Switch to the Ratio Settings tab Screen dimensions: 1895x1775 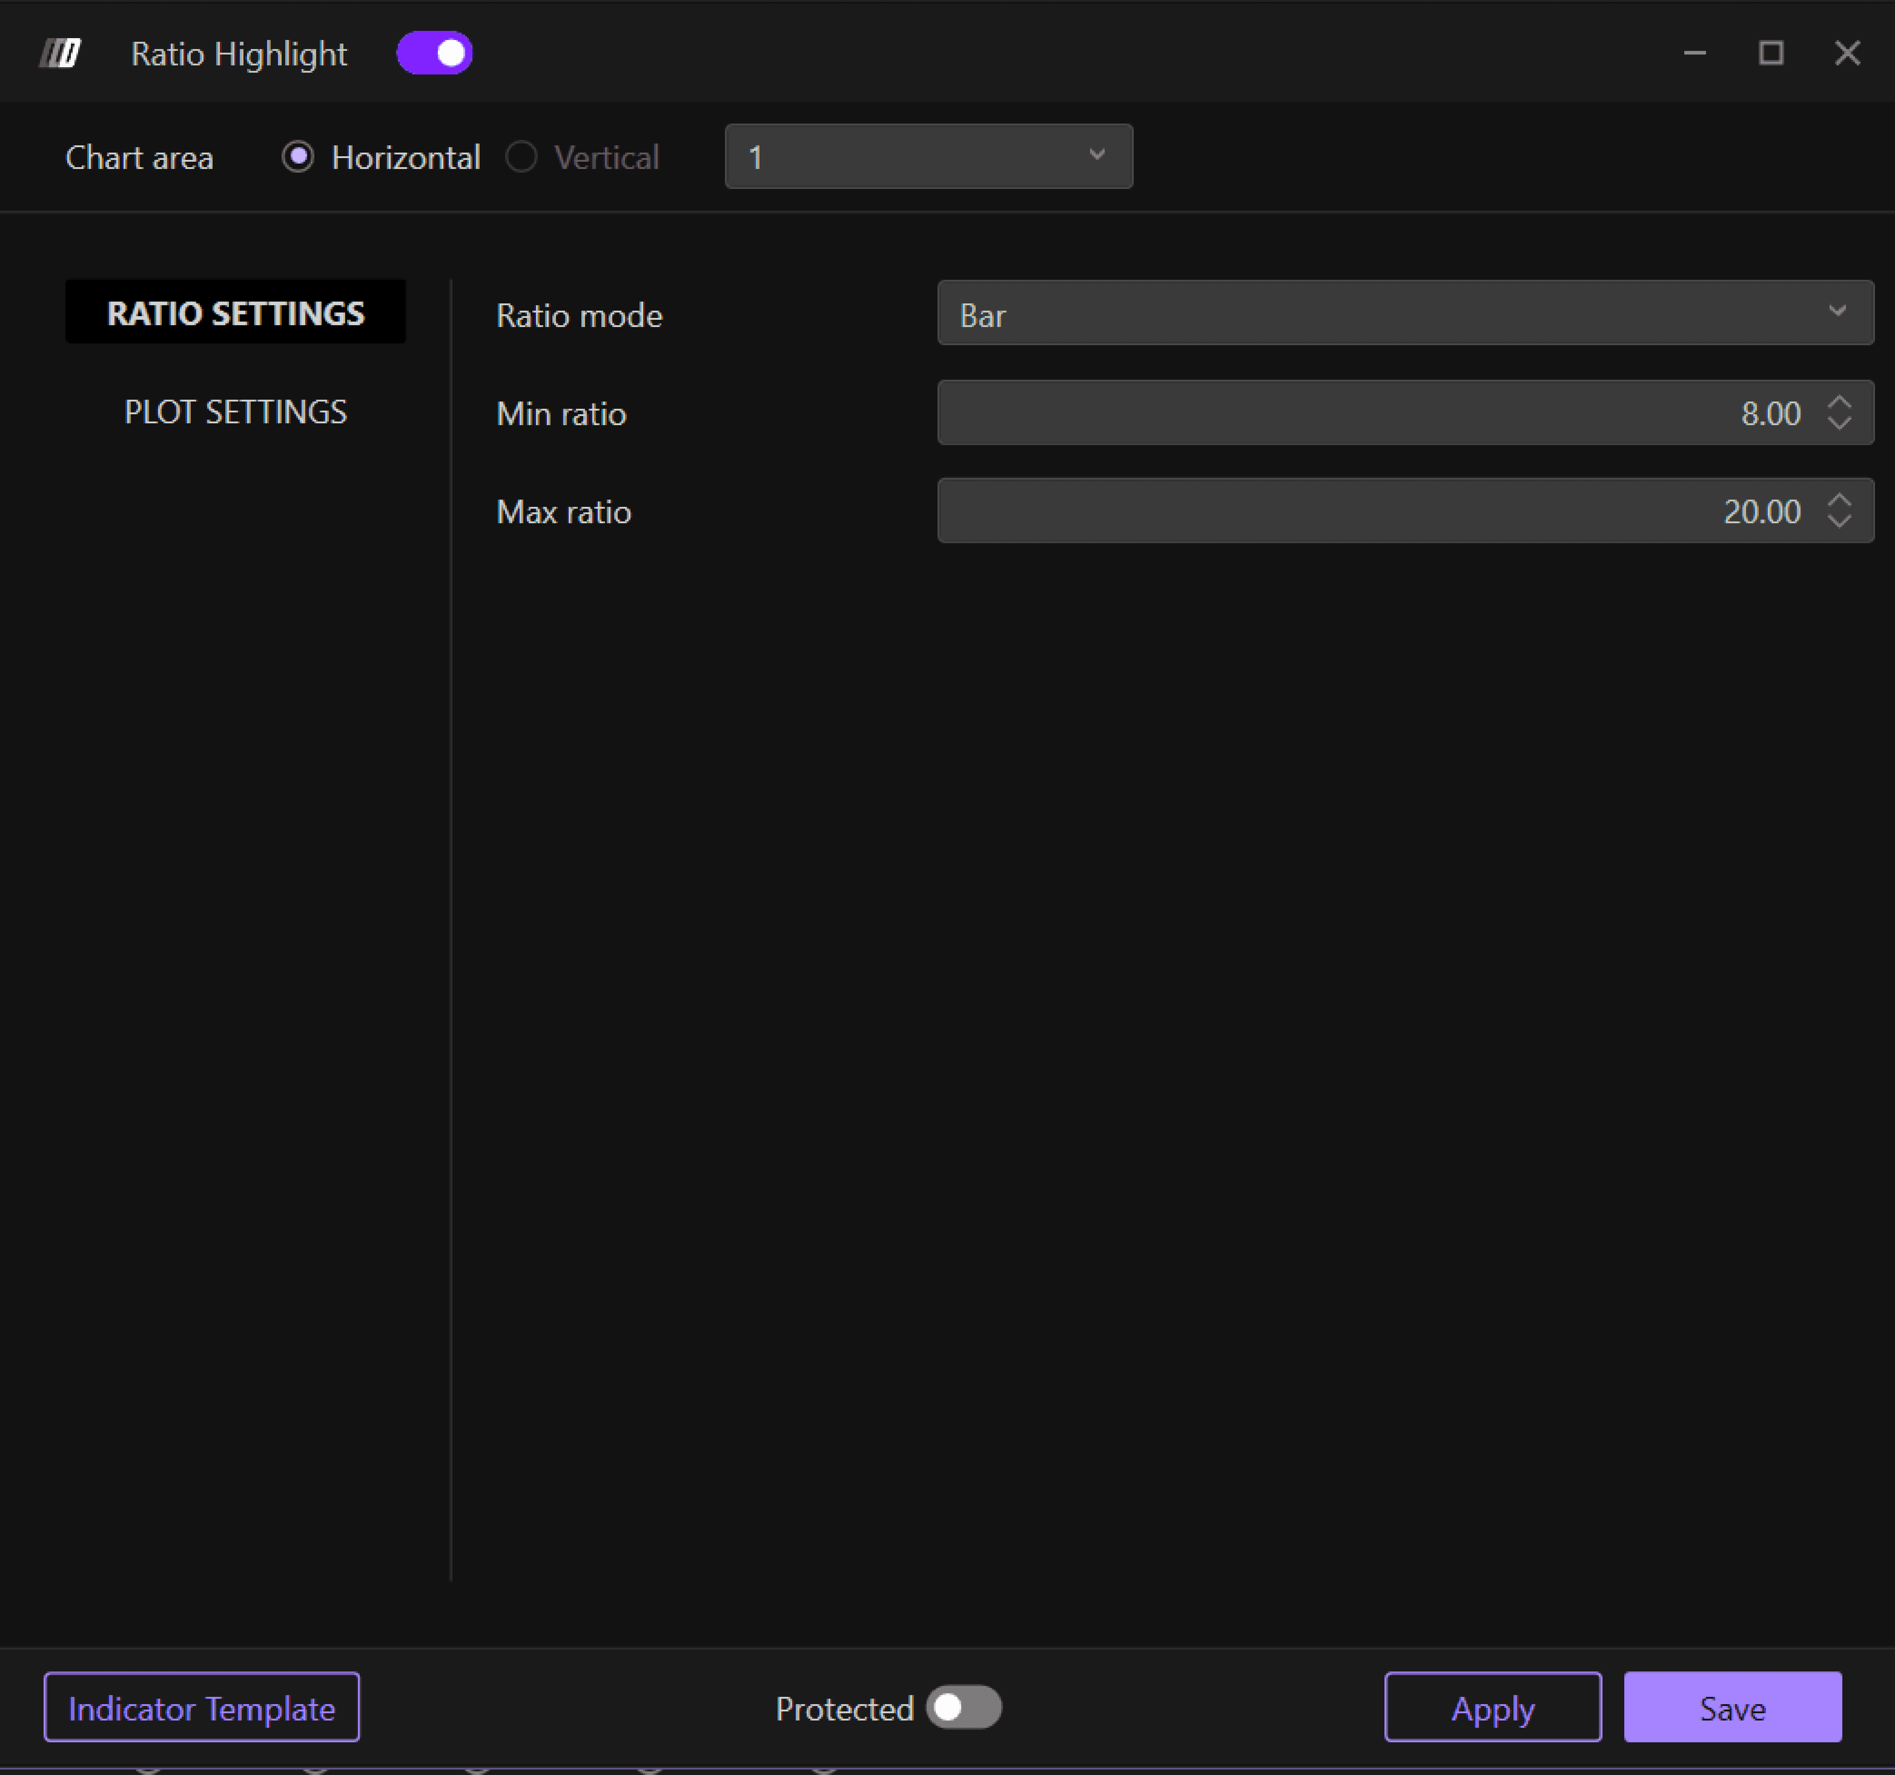(235, 312)
